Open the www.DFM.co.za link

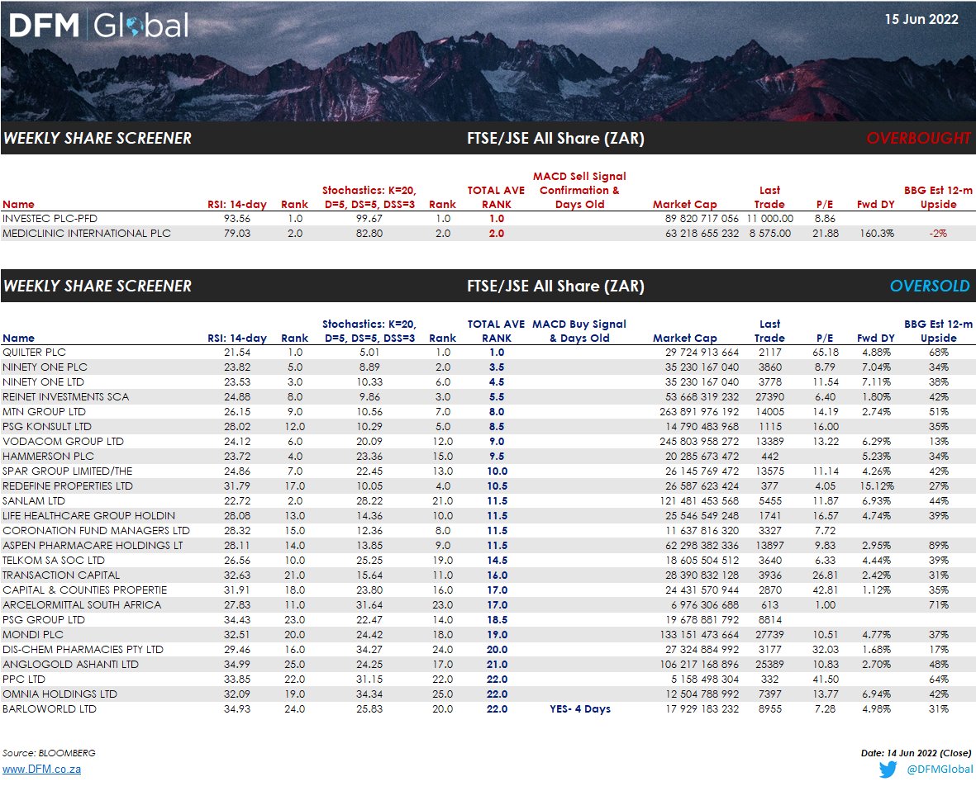coord(41,770)
